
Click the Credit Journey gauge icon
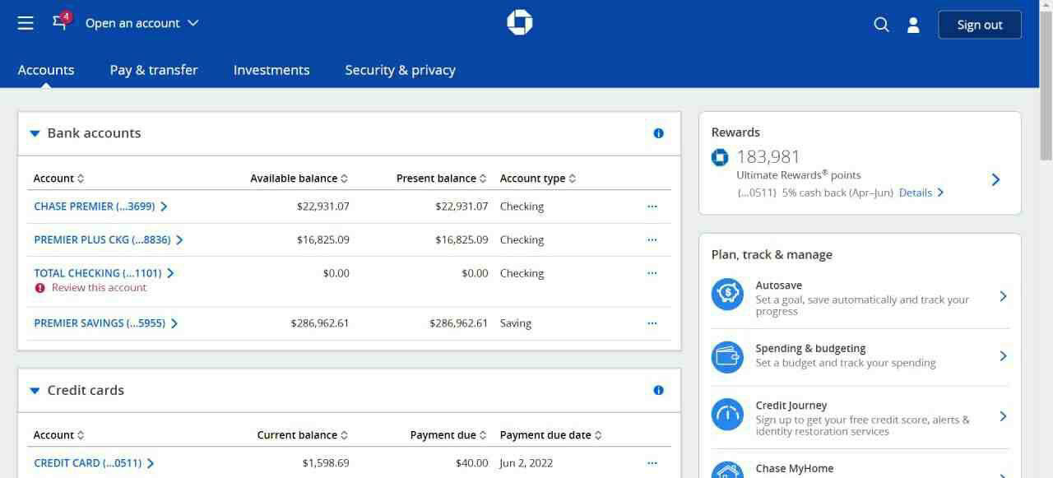[x=727, y=415]
